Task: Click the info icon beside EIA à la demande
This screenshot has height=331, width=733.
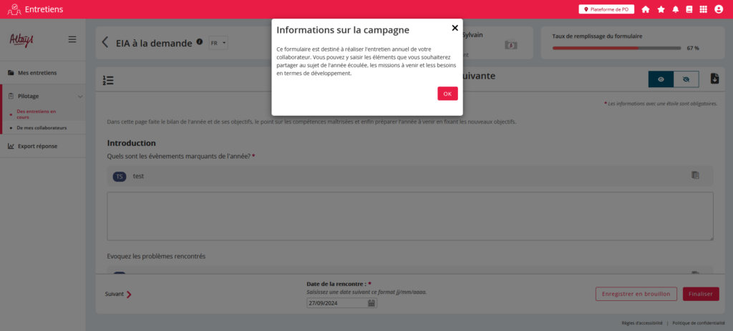Action: (x=200, y=42)
